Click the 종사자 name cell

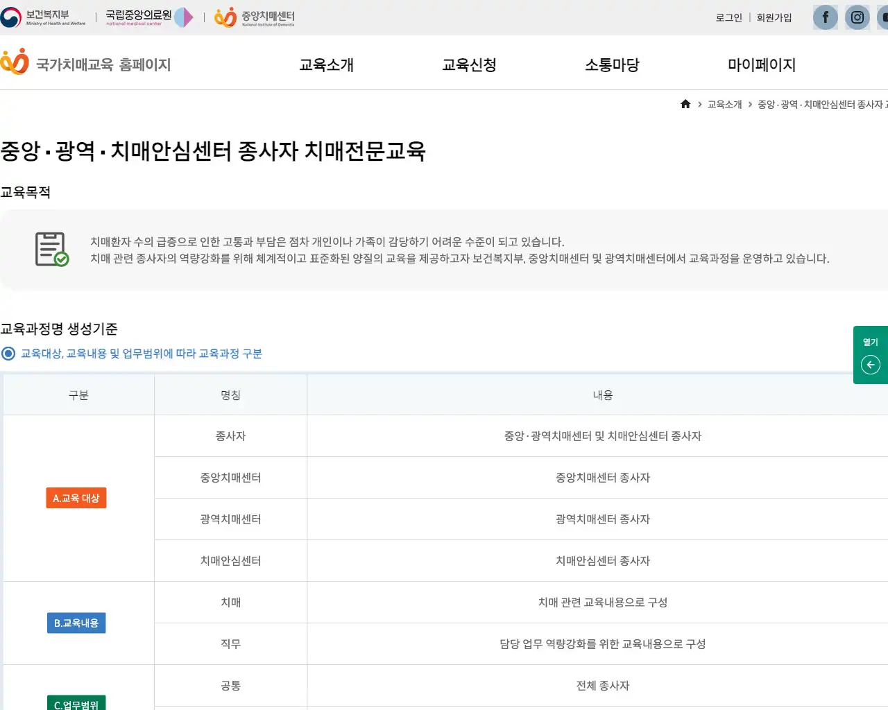coord(230,436)
